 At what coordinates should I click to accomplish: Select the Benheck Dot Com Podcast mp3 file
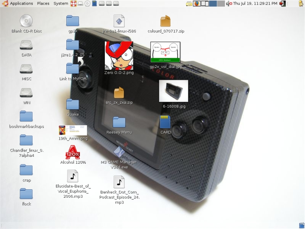point(119,182)
